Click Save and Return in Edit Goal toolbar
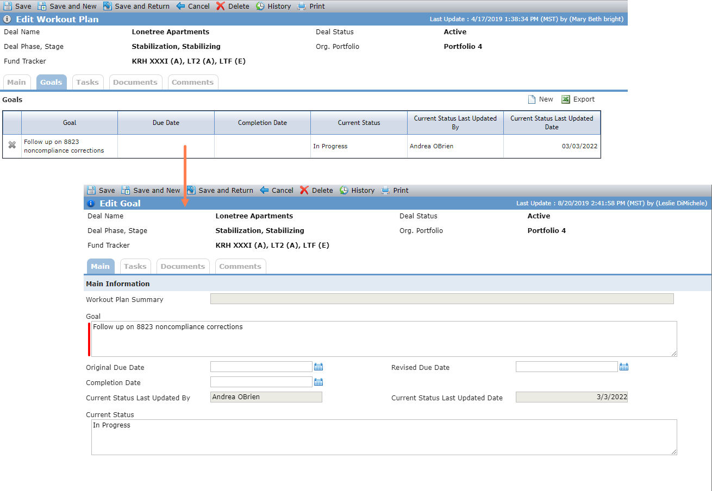The width and height of the screenshot is (712, 491). 220,190
